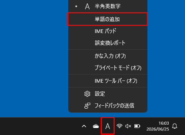Viewport: 185px width, 135px height.
Task: Open notifications via the bell icon
Action: coord(175,126)
